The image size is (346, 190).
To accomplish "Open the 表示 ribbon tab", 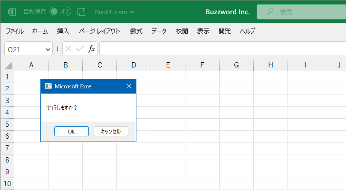I will click(x=203, y=31).
